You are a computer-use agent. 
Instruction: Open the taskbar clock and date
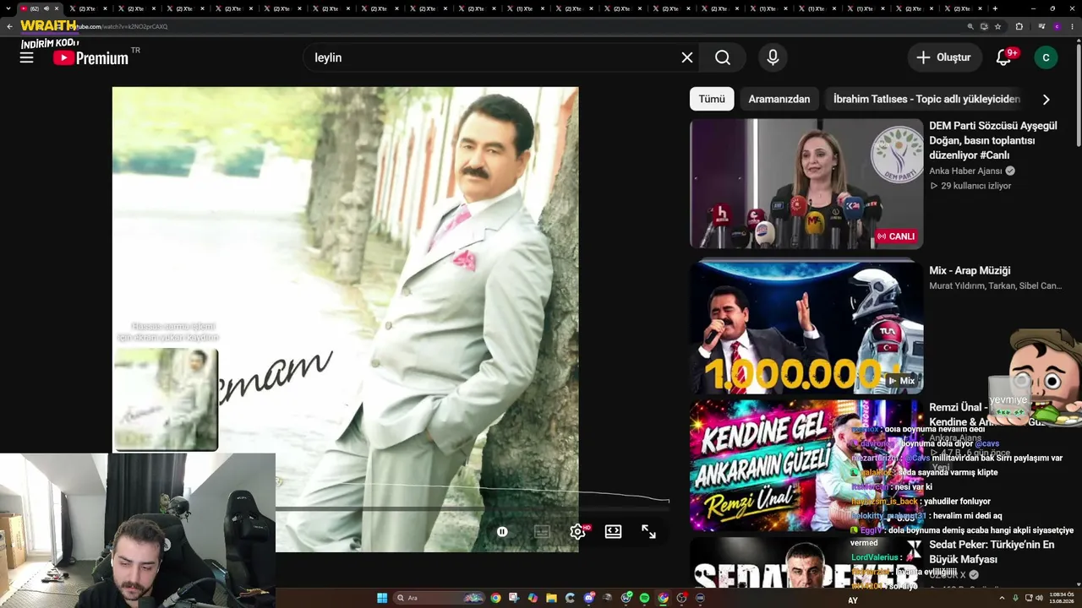1062,599
